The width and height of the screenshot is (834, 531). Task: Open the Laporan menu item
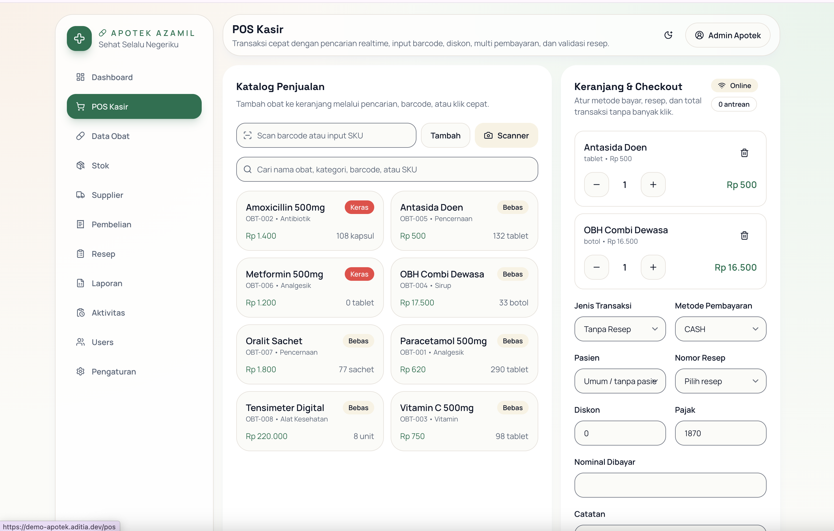click(107, 283)
